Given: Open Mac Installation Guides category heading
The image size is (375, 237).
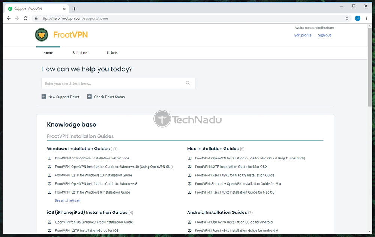Looking at the screenshot, I should point(213,149).
